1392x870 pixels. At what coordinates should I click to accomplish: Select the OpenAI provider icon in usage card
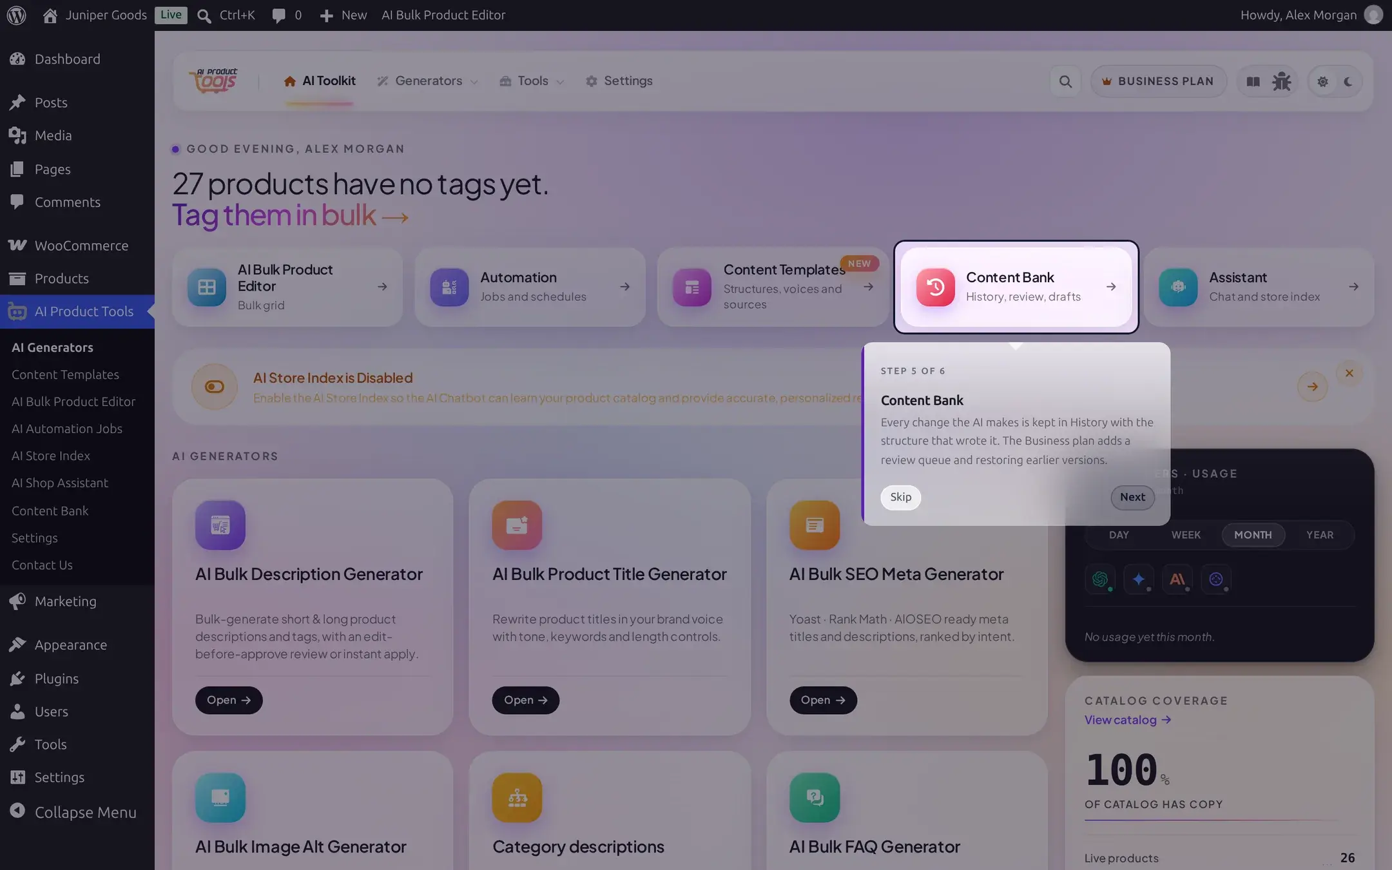click(1100, 579)
